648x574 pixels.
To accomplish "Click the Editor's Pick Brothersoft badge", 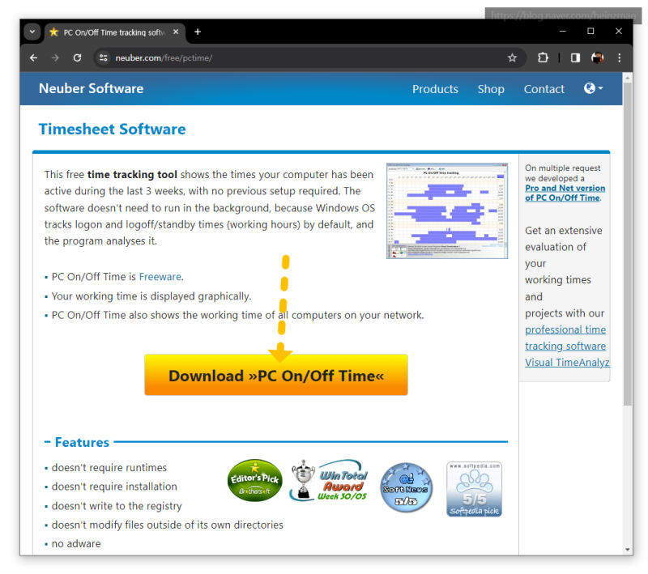I will 255,481.
